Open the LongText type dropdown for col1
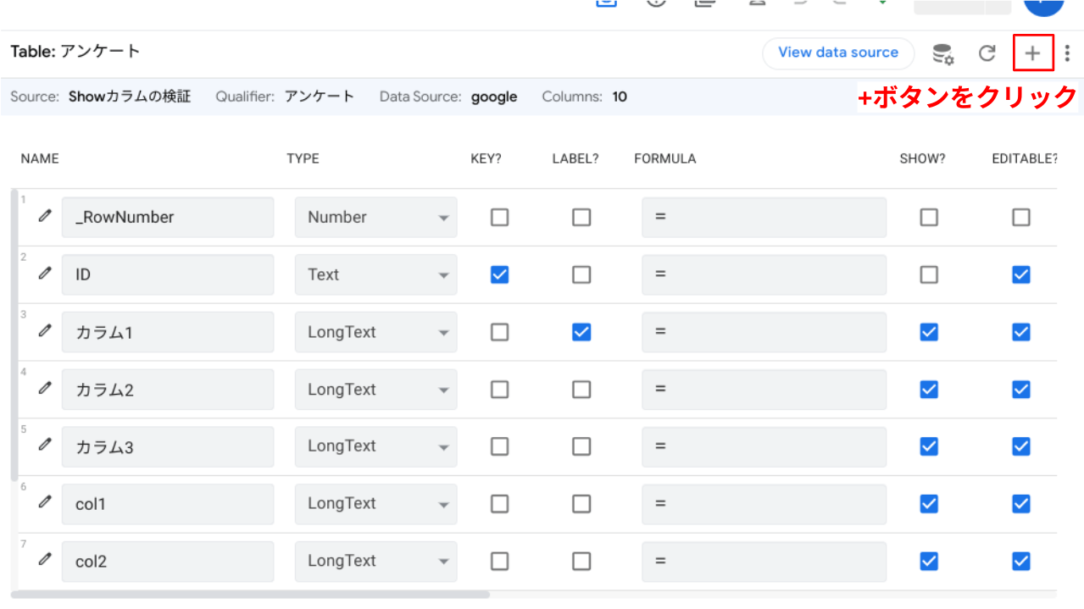 (375, 504)
